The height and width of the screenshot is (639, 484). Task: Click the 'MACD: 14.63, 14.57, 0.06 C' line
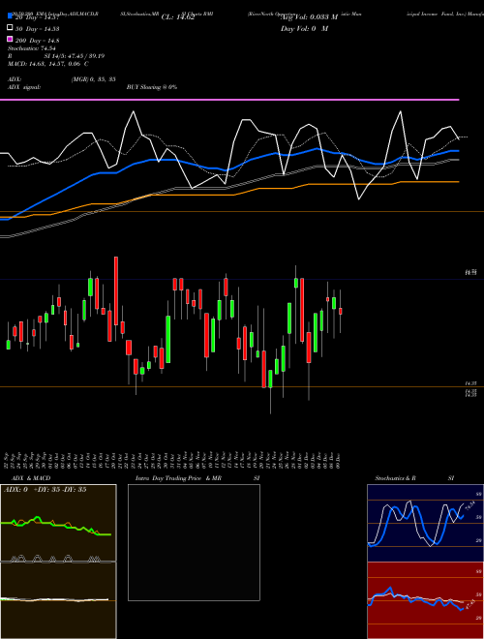click(48, 64)
